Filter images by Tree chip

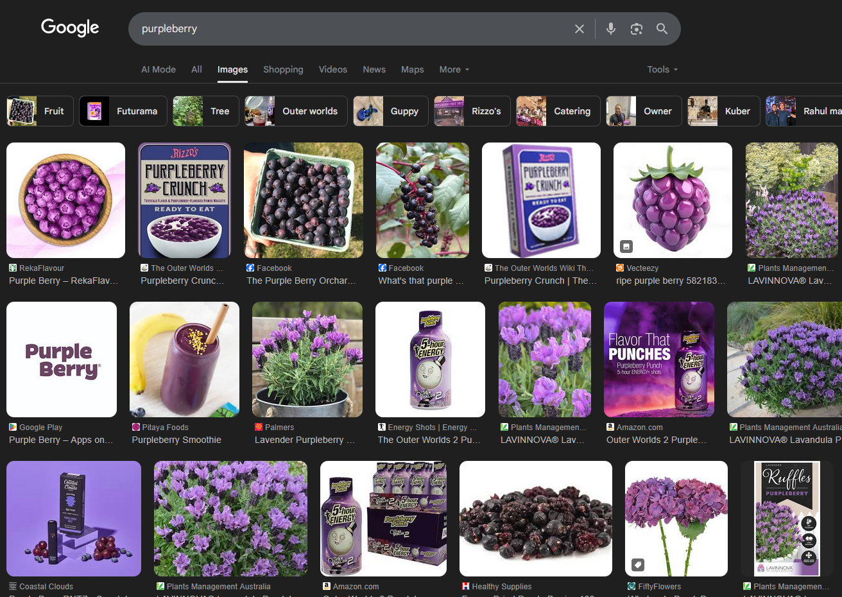[206, 111]
